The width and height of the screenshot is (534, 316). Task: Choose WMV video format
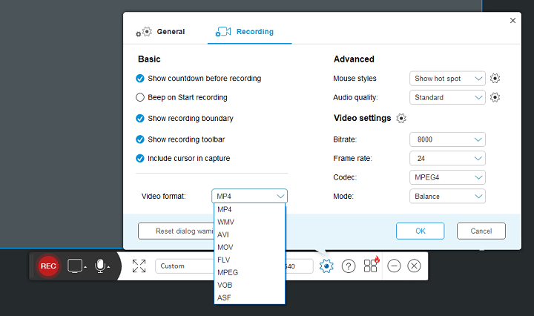pos(249,222)
